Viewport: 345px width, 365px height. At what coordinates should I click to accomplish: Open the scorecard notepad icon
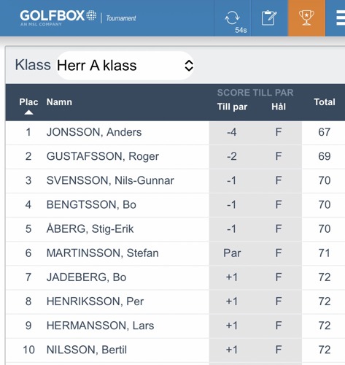269,18
